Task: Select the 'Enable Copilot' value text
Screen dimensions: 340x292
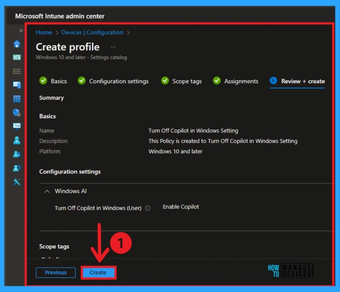Action: coord(180,207)
